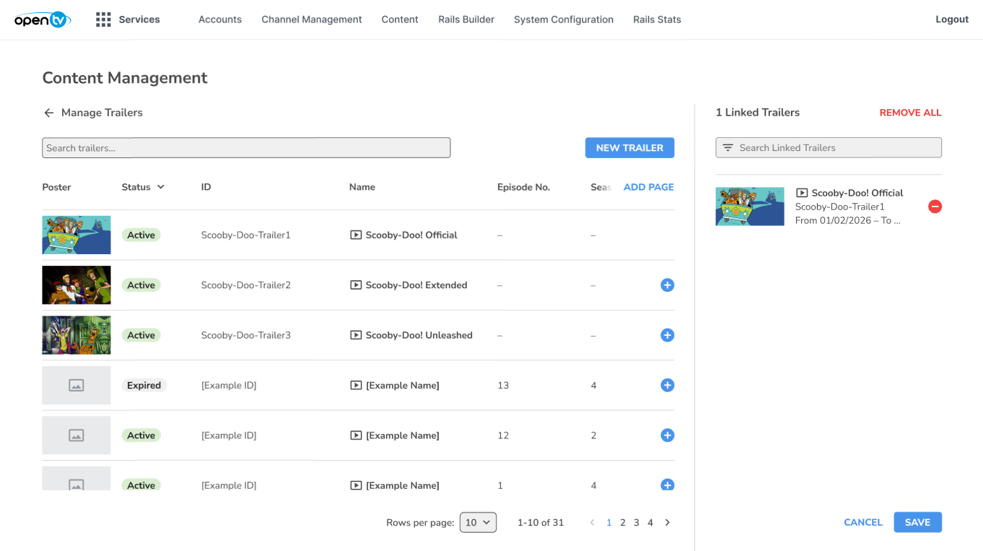983x551 pixels.
Task: Click video icon in linked trailer card
Action: coord(802,193)
